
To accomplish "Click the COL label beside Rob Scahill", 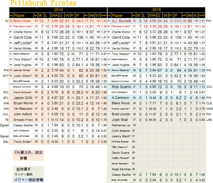I will tap(209, 87).
